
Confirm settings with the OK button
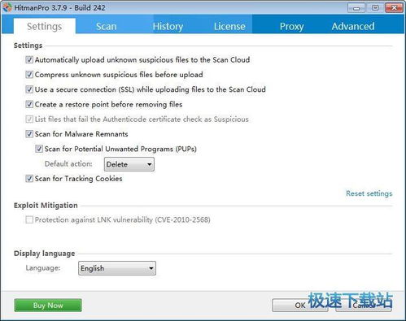(x=300, y=306)
